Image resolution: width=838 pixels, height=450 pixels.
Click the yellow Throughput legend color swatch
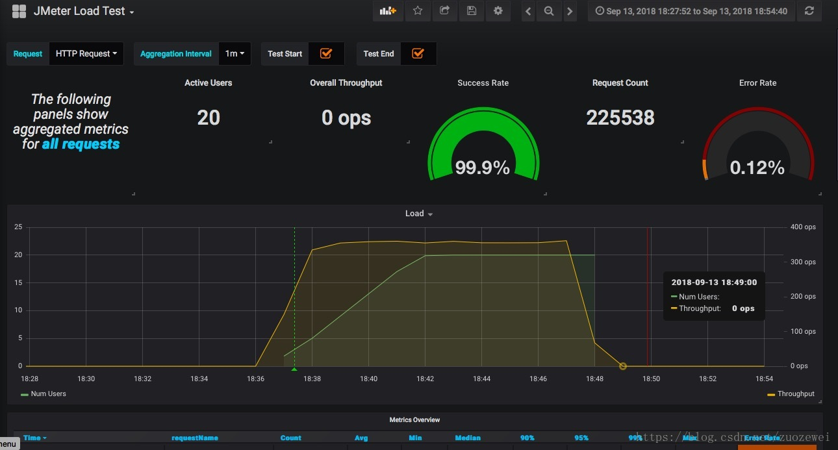(771, 394)
